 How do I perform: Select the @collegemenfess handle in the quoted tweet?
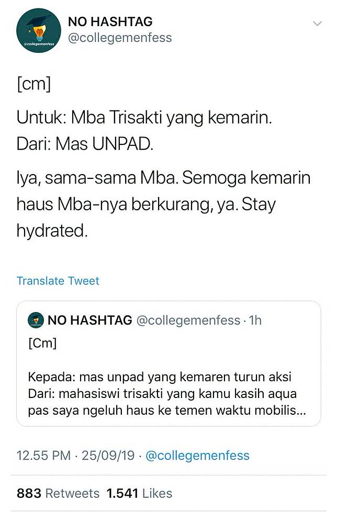pos(188,321)
